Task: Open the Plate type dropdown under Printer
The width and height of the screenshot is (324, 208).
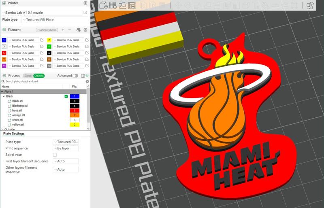Action: click(x=55, y=20)
